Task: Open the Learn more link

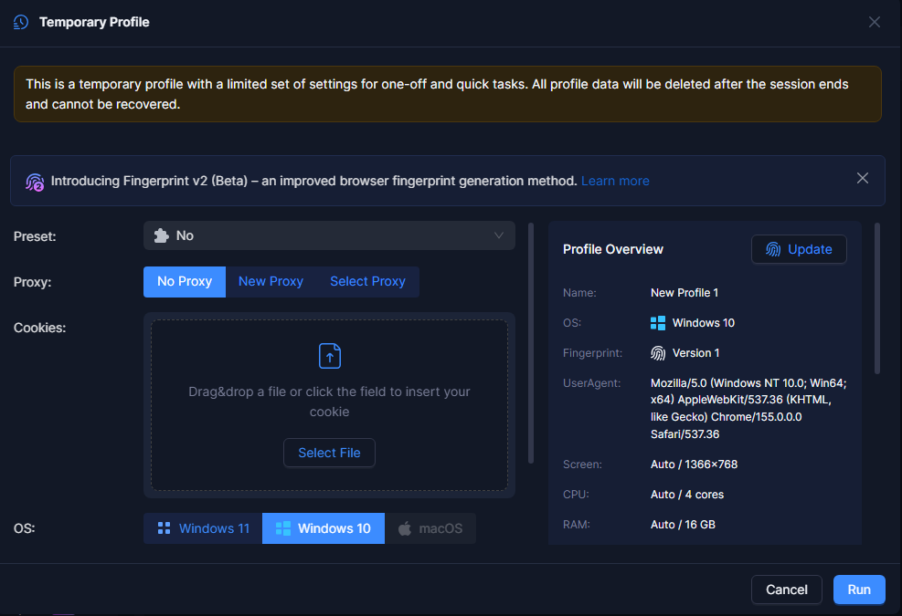Action: [x=615, y=181]
